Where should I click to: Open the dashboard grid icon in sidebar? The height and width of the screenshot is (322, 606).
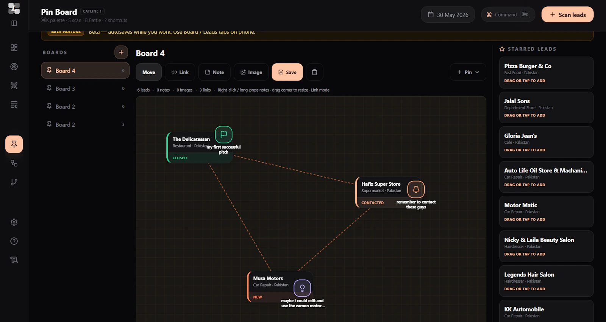[x=14, y=48]
